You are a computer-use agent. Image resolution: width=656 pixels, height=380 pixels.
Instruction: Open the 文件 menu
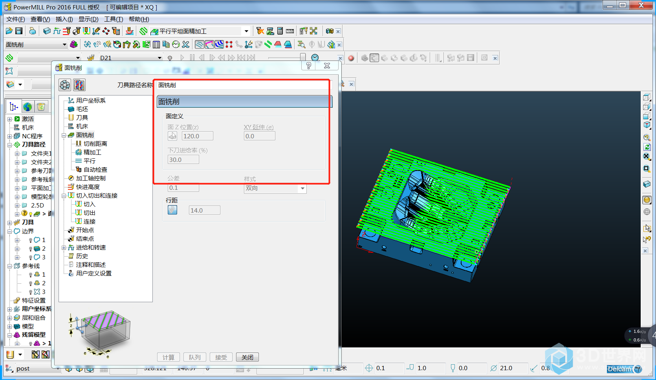coord(16,19)
